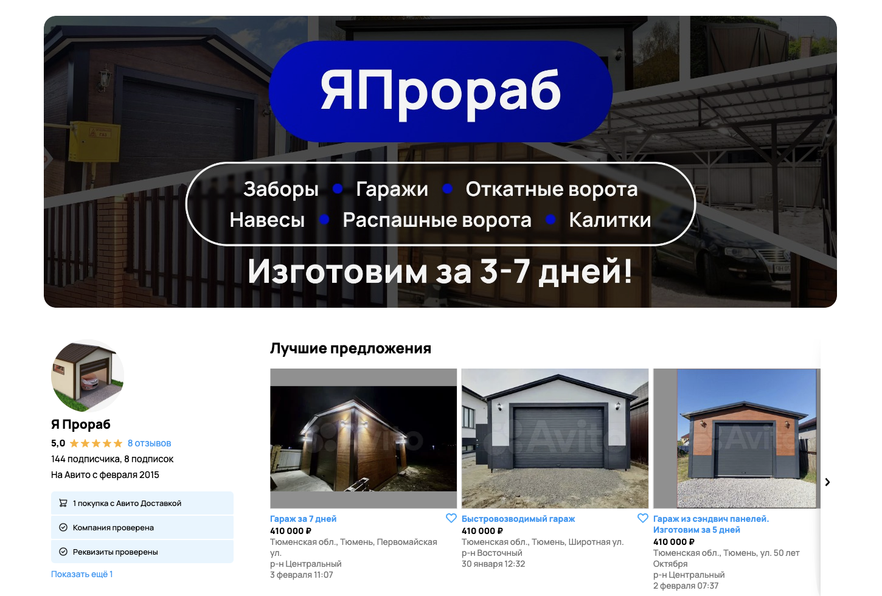882x596 pixels.
Task: Expand badges via 'Показать ещё 1'
Action: (x=82, y=574)
